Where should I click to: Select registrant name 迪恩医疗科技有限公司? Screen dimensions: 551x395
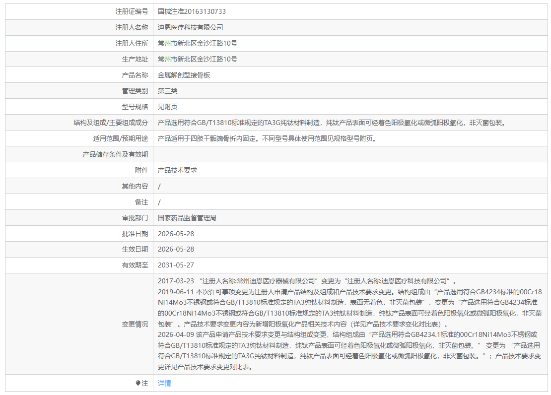[x=190, y=27]
